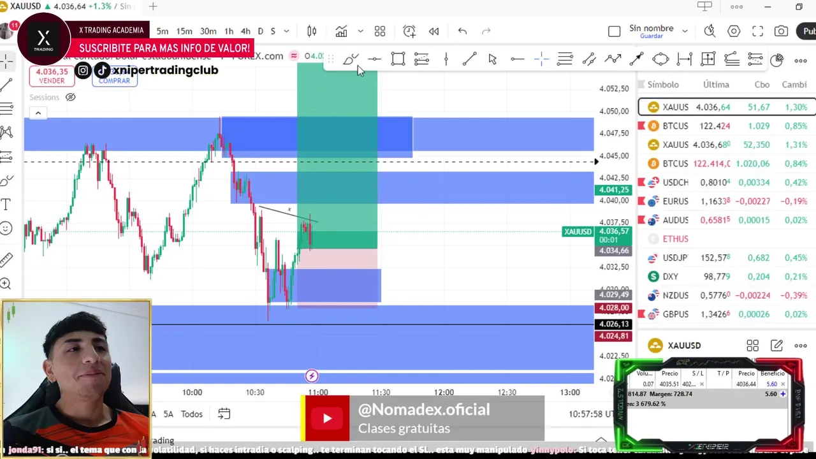The image size is (816, 459).
Task: Select the trend line tool in favorites toolbar
Action: click(x=469, y=59)
